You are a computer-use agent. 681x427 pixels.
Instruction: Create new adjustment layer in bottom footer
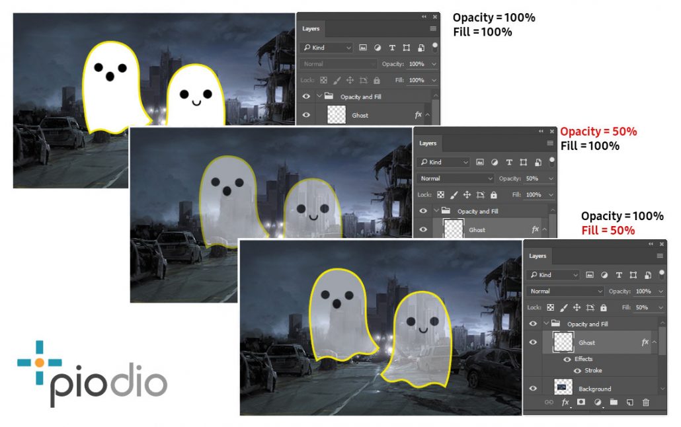pyautogui.click(x=598, y=403)
